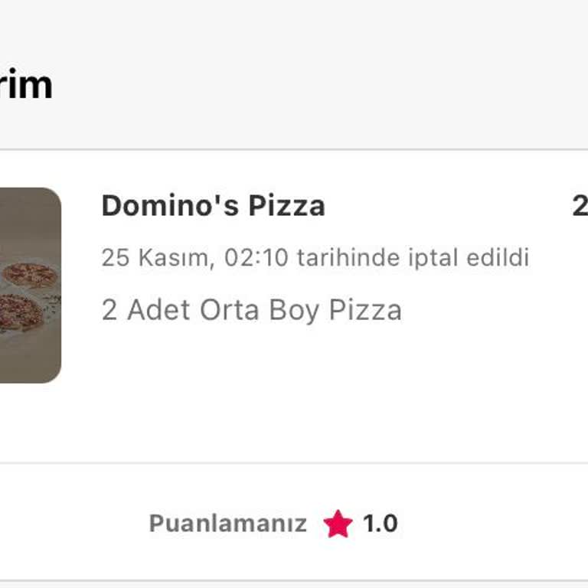
Task: Click the empty card area below the order description
Action: coord(306,398)
